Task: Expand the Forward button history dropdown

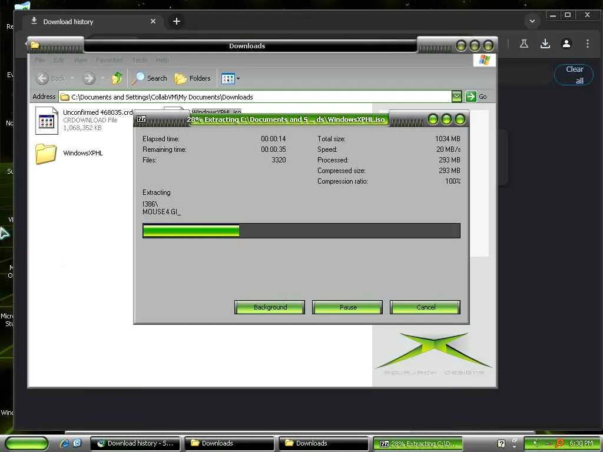Action: [x=102, y=78]
